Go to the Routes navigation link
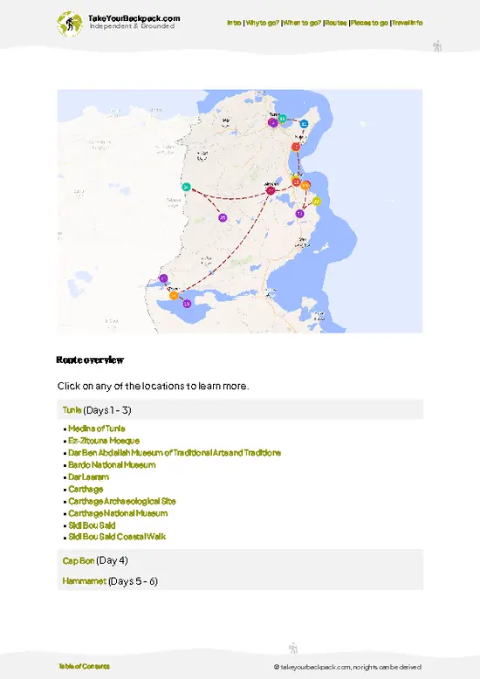 (336, 23)
